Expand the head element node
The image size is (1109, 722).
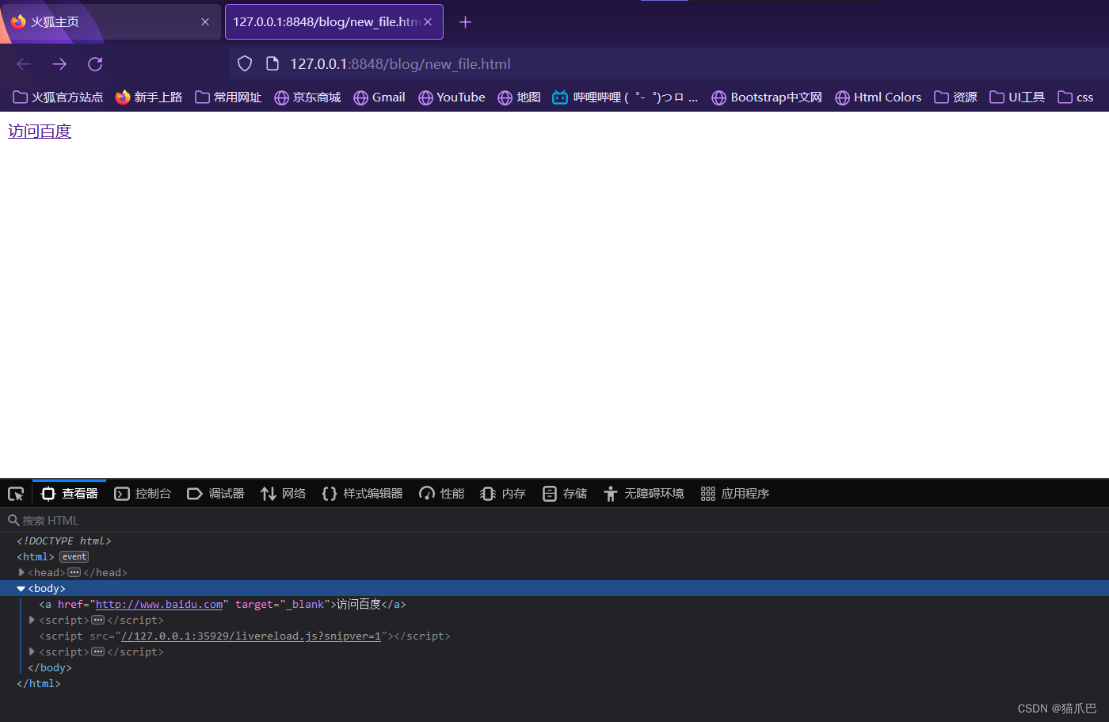(x=21, y=572)
